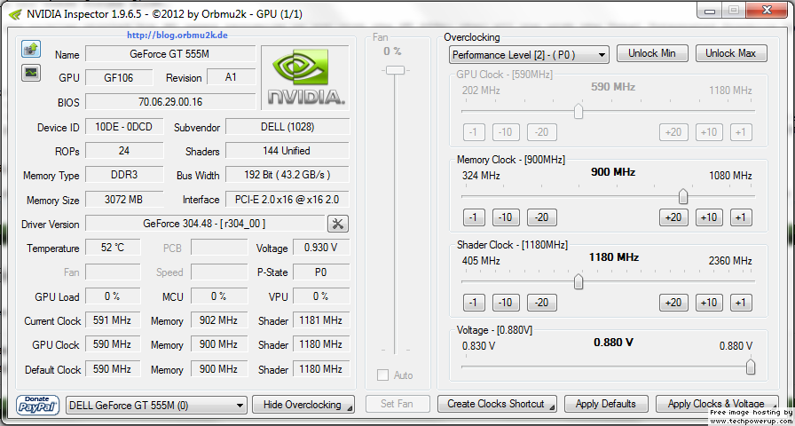Decrease Memory Clock by 20 MHz
This screenshot has height=426, width=795.
point(542,217)
